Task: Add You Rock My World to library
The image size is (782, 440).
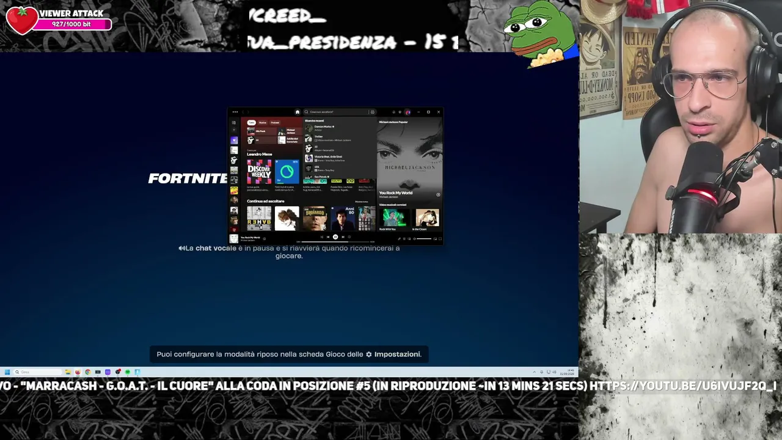Action: click(x=438, y=195)
